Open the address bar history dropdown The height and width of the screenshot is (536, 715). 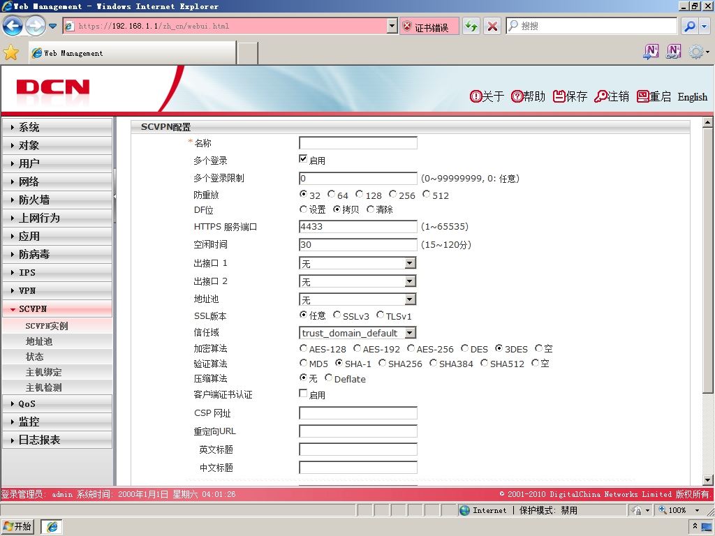click(392, 26)
